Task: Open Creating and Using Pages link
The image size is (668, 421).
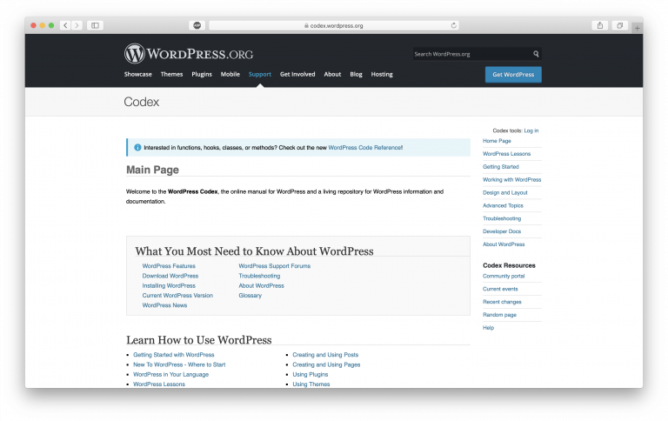Action: tap(326, 364)
